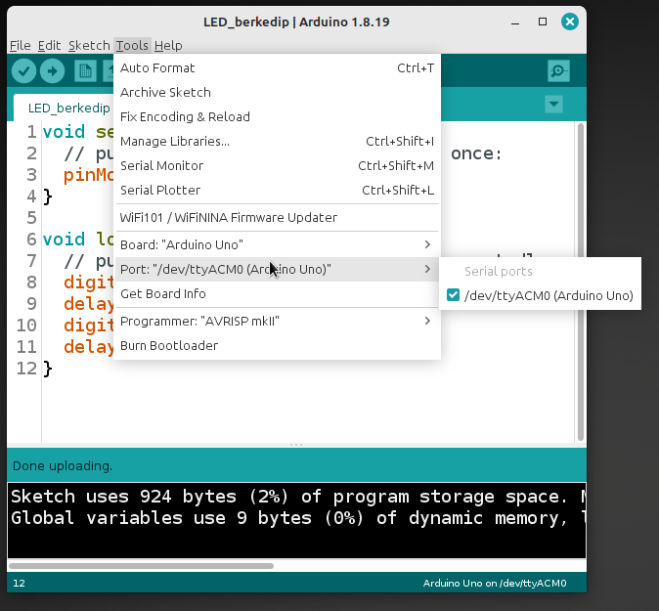
Task: Click the Upload arrow toolbar icon
Action: pos(52,71)
